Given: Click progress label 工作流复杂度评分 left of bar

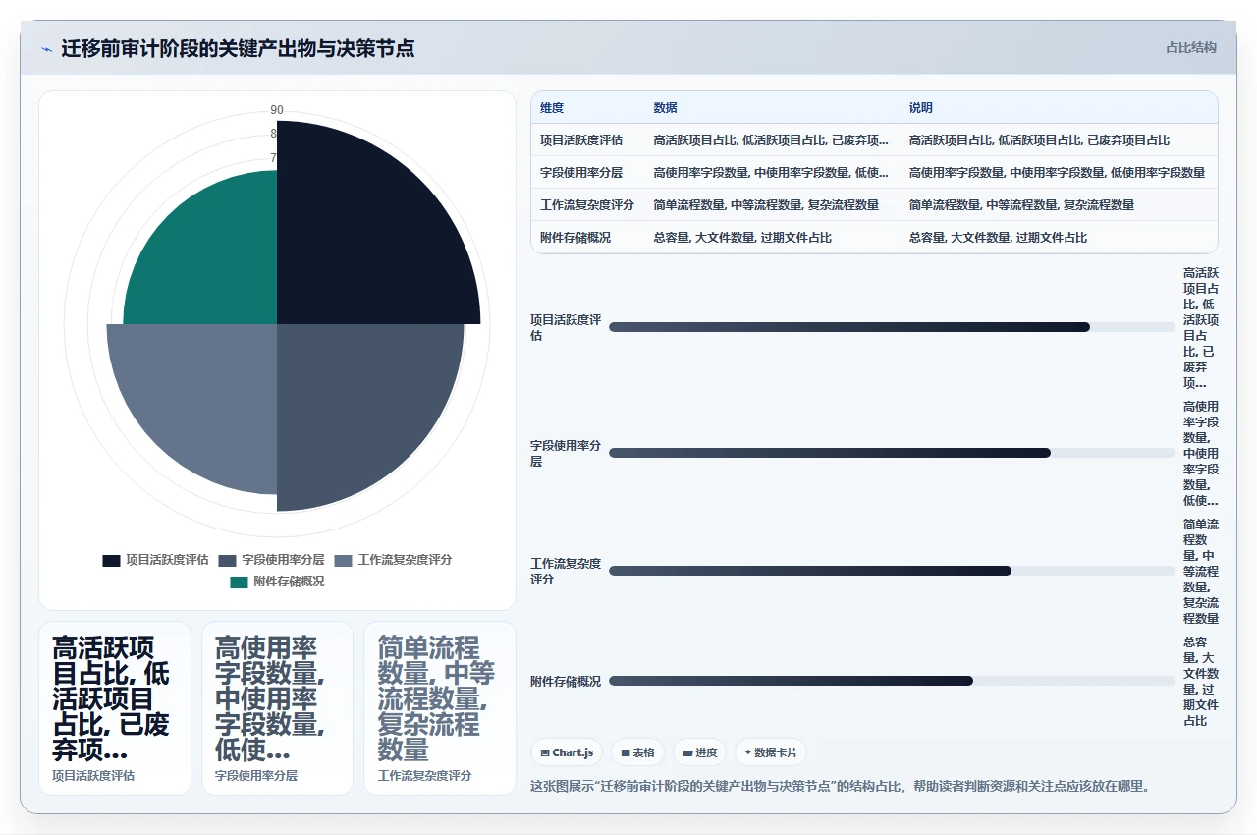Looking at the screenshot, I should click(x=566, y=571).
